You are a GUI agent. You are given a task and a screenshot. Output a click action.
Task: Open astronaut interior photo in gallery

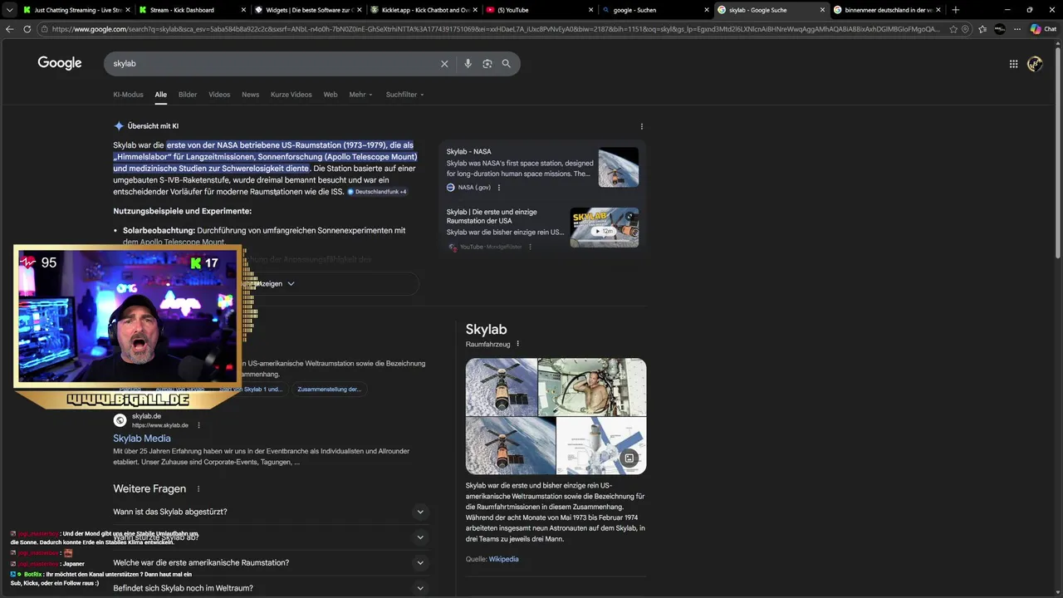click(592, 386)
